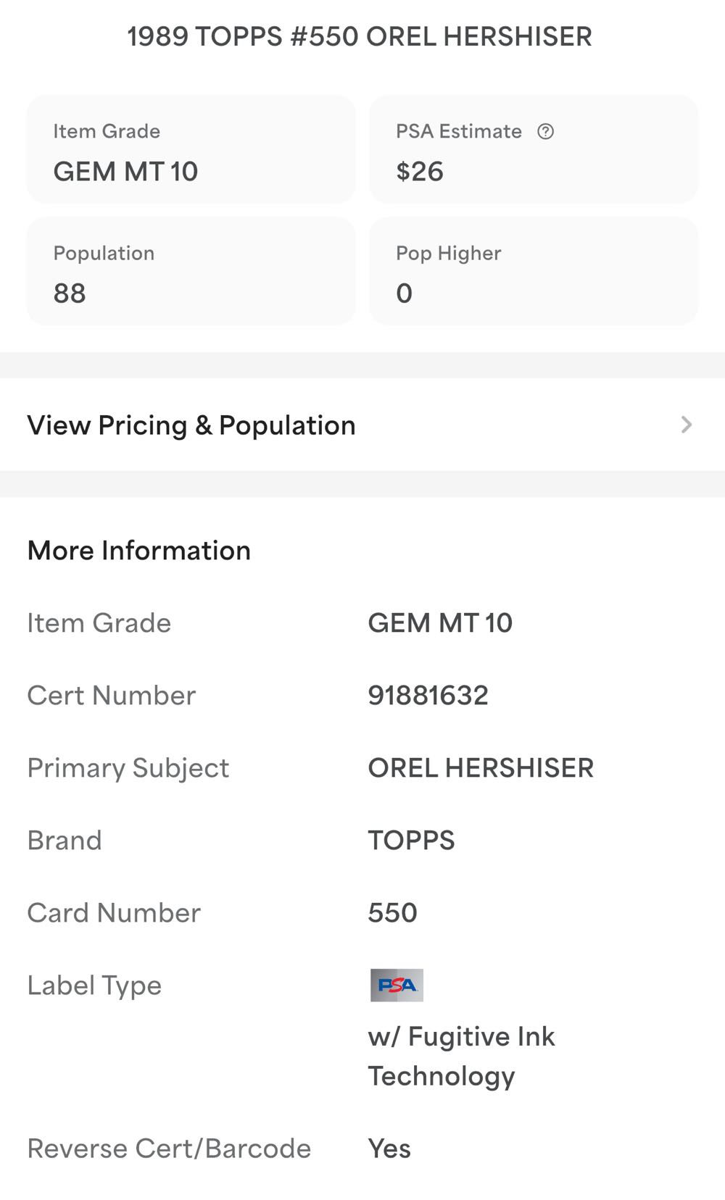Click the Cert Number row label

click(111, 695)
